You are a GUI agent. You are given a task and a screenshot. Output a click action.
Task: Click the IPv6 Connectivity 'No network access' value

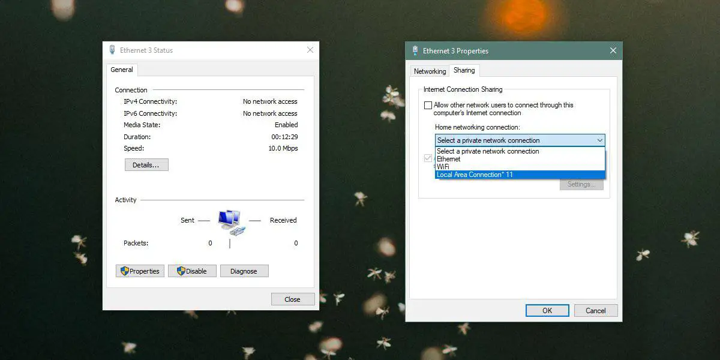tap(270, 113)
